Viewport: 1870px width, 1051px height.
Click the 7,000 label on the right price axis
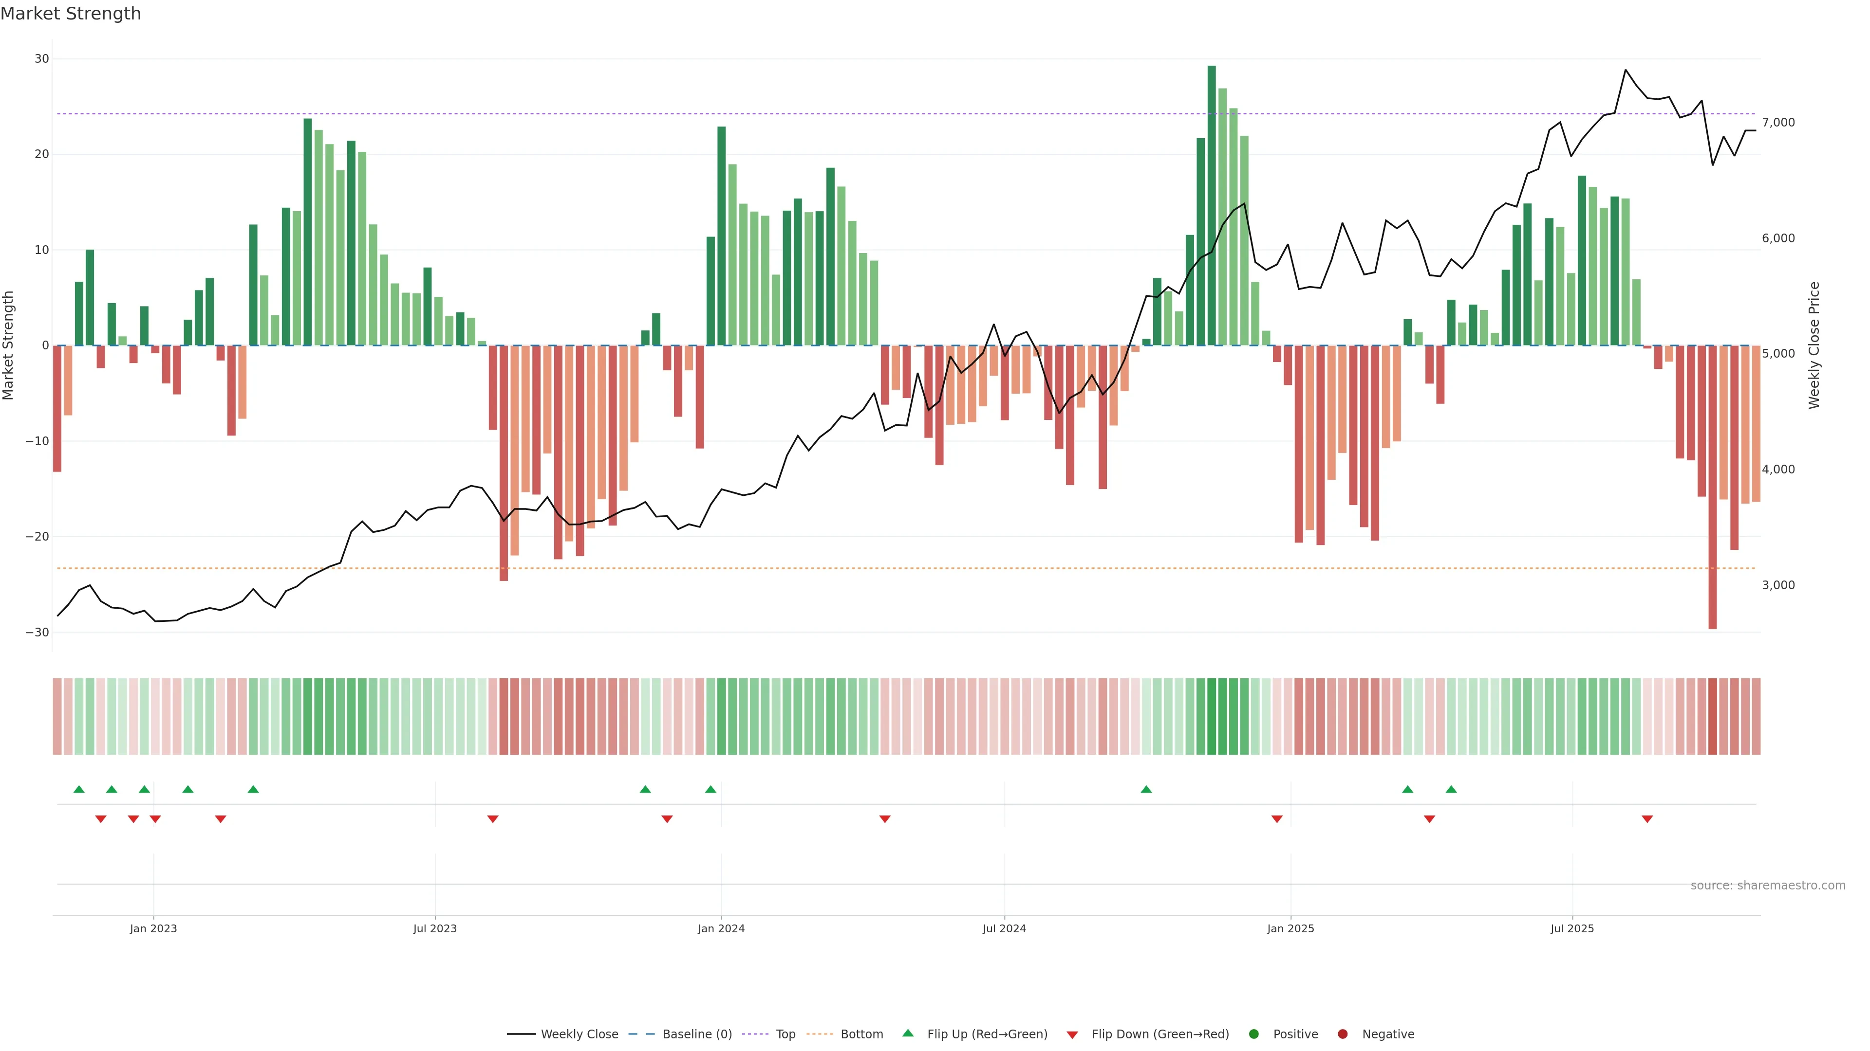coord(1778,123)
